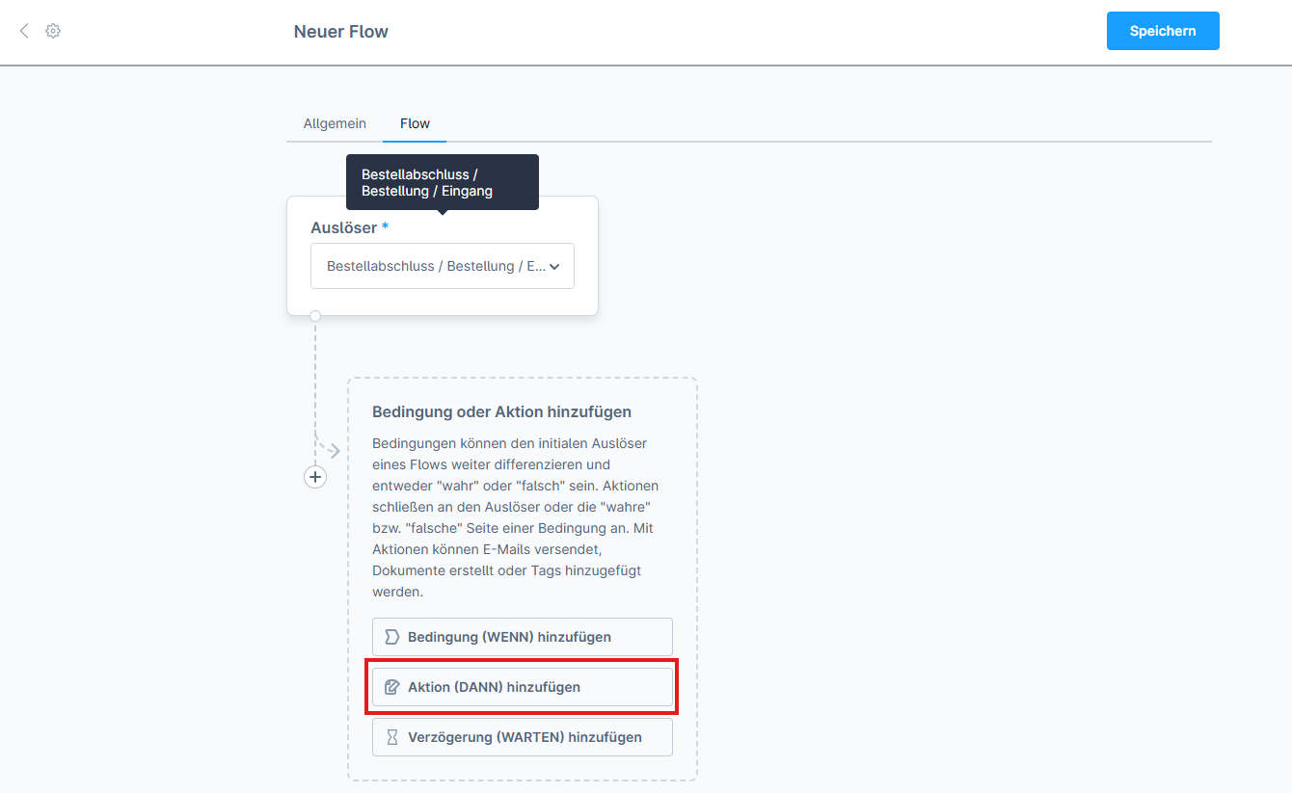This screenshot has height=793, width=1292.
Task: Click heading Bedingung oder Aktion hinzufügen
Action: [x=501, y=411]
